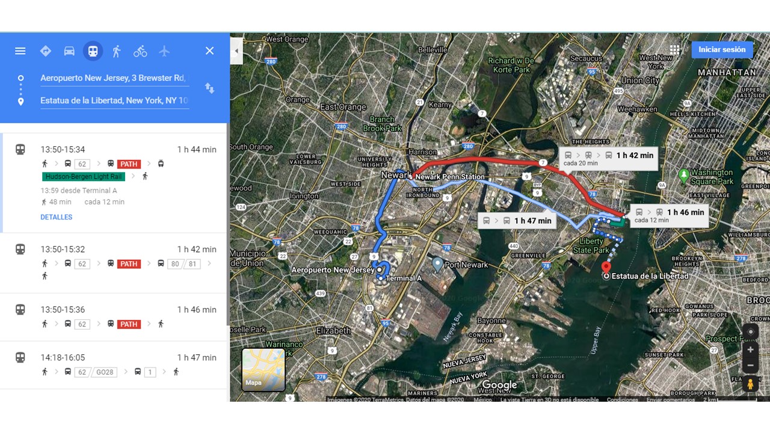Viewport: 770px width, 433px height.
Task: Expand the 14:18-16:05 route option
Action: [x=114, y=365]
